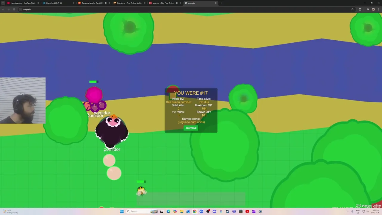Viewport: 382px width, 215px height.
Task: Go forward using browser forward arrow
Action: [9, 9]
